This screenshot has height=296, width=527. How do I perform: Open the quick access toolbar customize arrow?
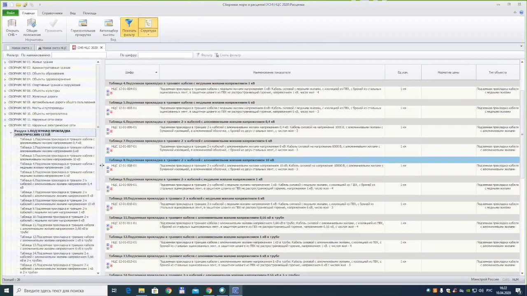pos(40,5)
